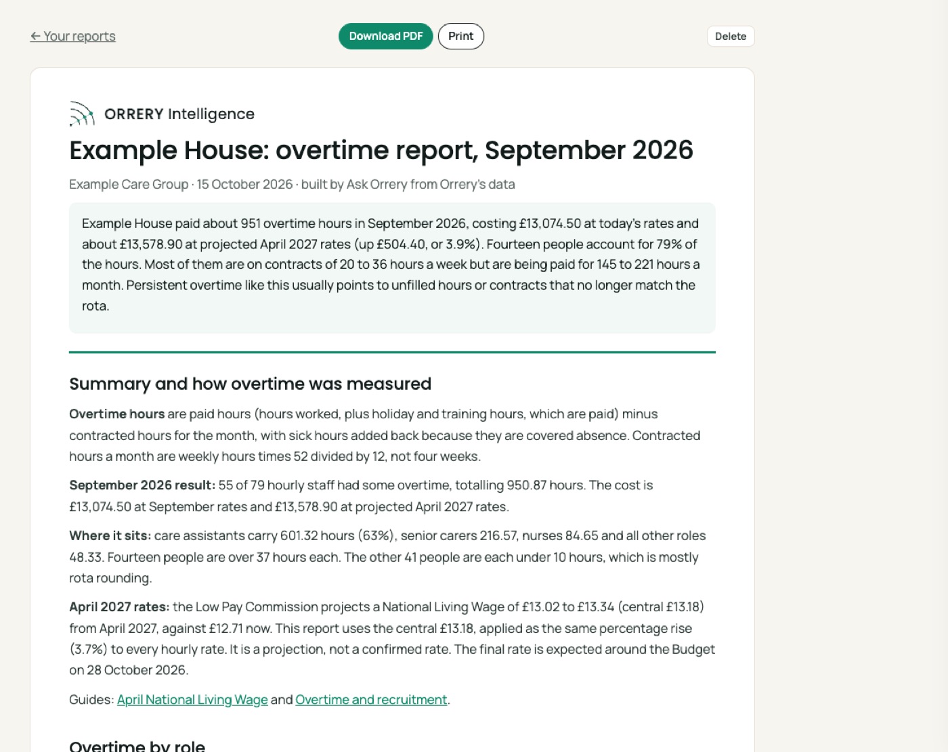Click bold label 'Where it sits:'
This screenshot has height=752, width=948.
(x=110, y=536)
